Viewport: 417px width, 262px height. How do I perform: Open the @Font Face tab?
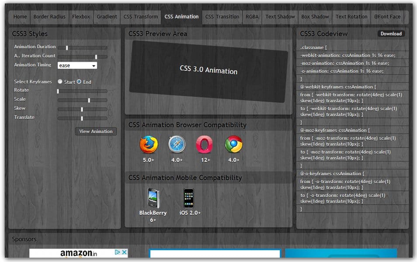(x=387, y=17)
